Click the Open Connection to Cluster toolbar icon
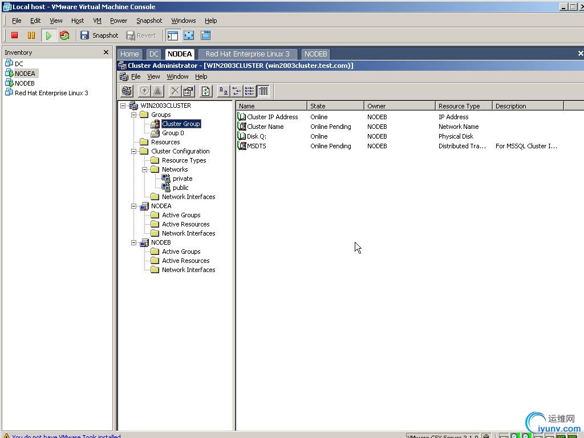Image resolution: width=584 pixels, height=438 pixels. [127, 91]
